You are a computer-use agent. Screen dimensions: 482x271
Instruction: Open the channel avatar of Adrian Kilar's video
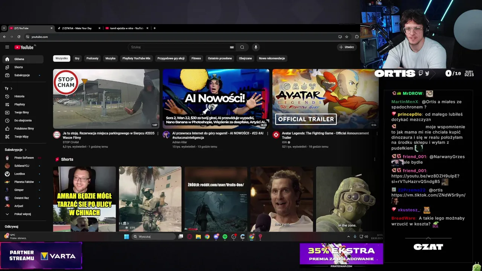pyautogui.click(x=166, y=135)
